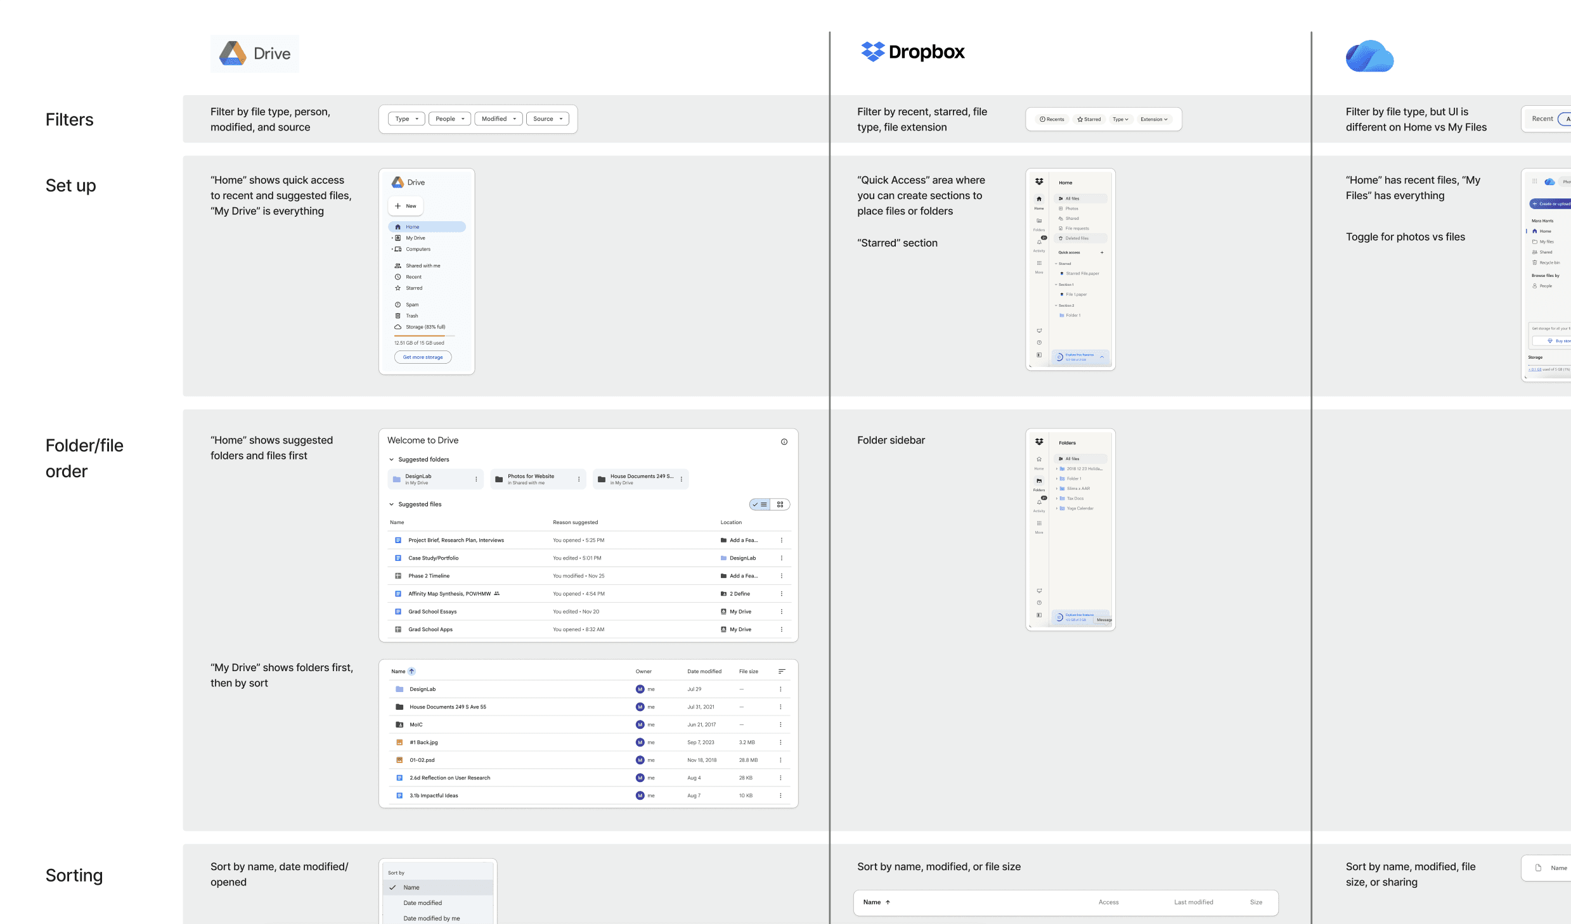
Task: Open more options for Case Study/Portfolio file
Action: 781,558
